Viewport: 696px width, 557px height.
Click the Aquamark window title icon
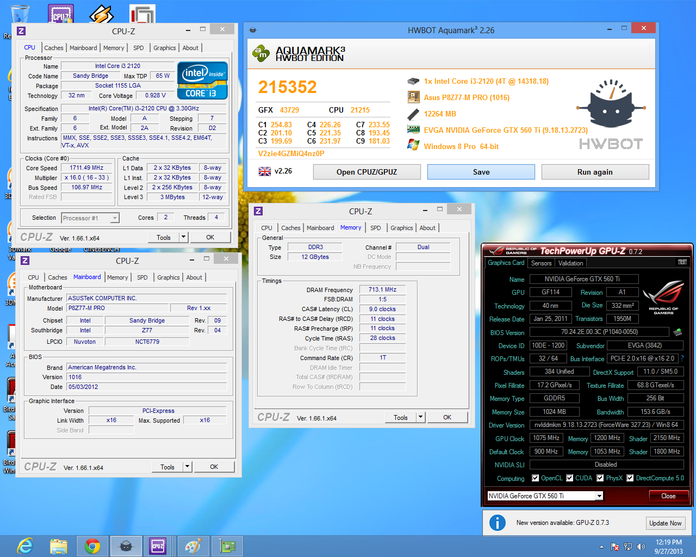coord(253,30)
